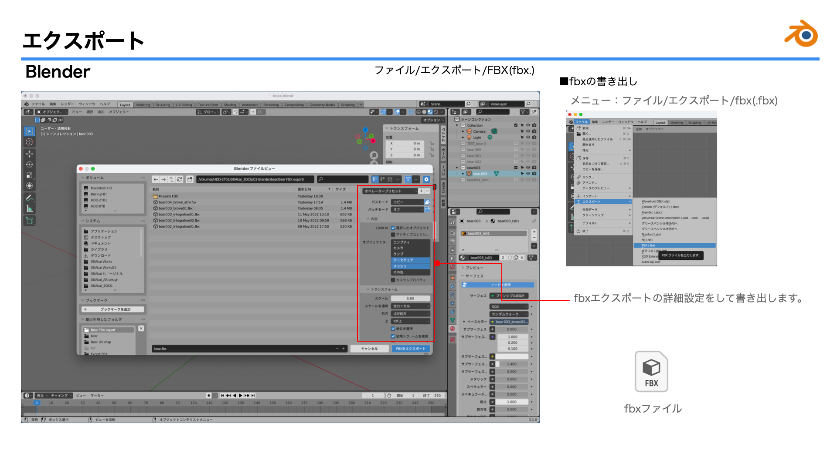Open the スケールを適用 dropdown
Image resolution: width=837 pixels, height=470 pixels.
pos(411,306)
